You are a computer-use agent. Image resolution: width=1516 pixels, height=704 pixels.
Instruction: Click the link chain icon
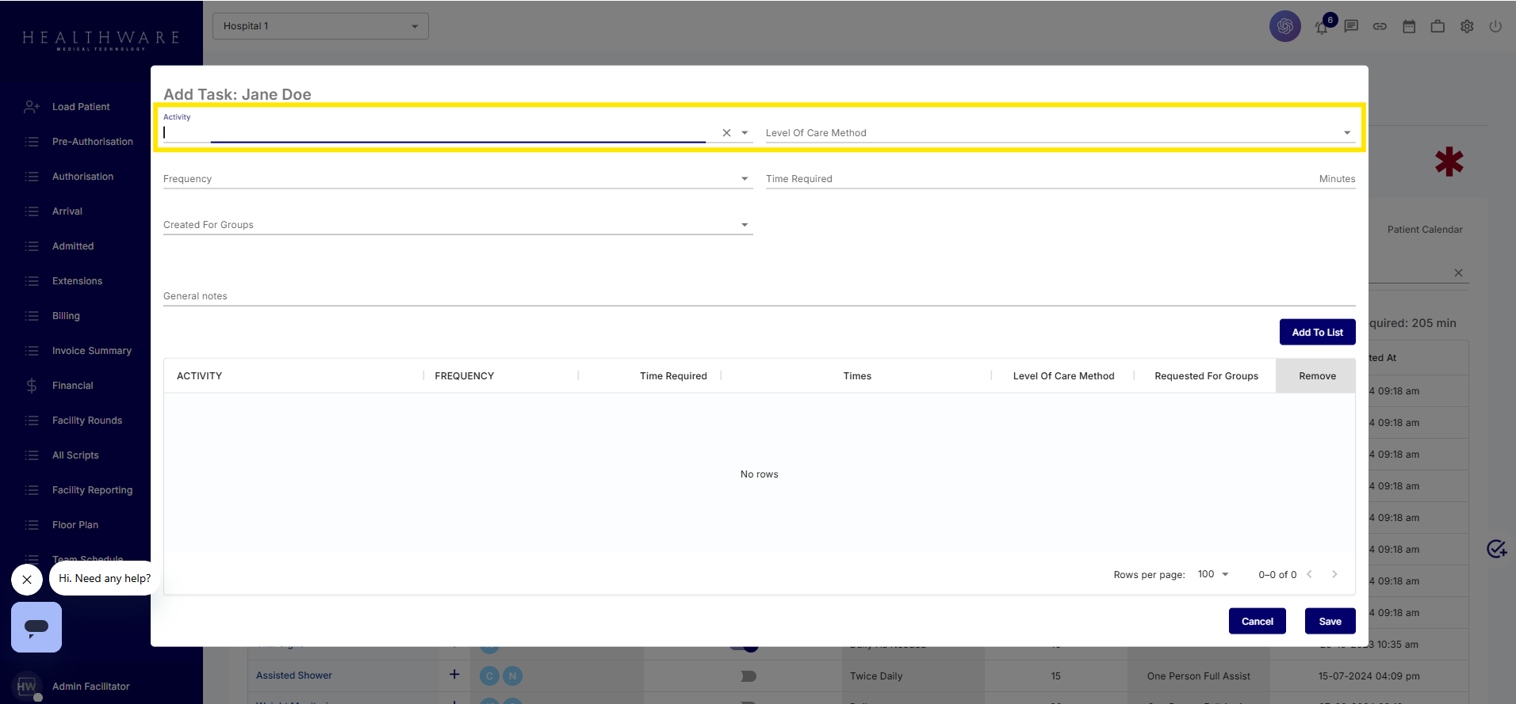(1380, 26)
